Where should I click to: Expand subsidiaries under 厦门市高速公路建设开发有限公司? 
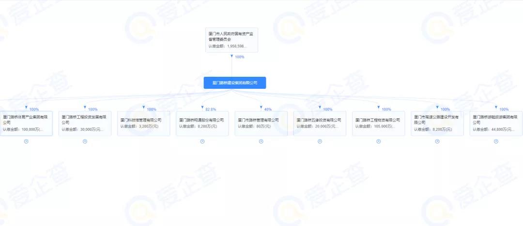click(437, 141)
